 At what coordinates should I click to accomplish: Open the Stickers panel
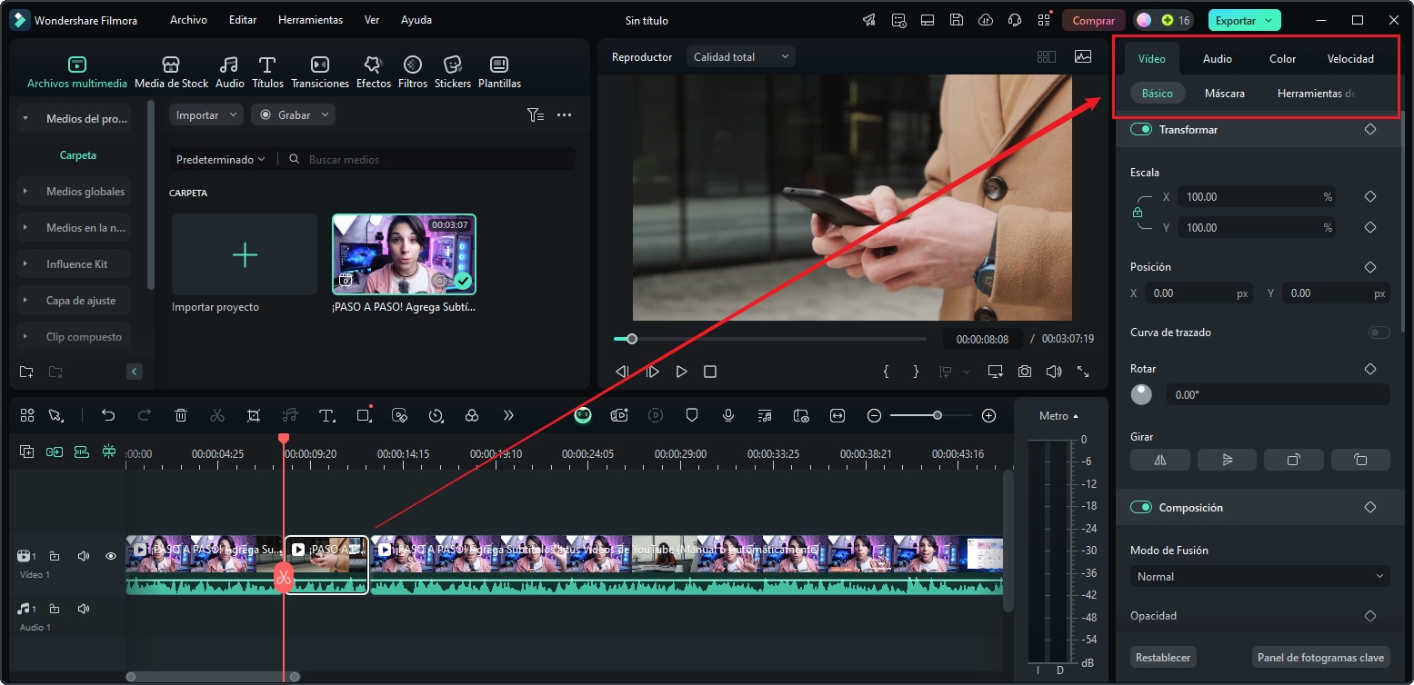453,73
